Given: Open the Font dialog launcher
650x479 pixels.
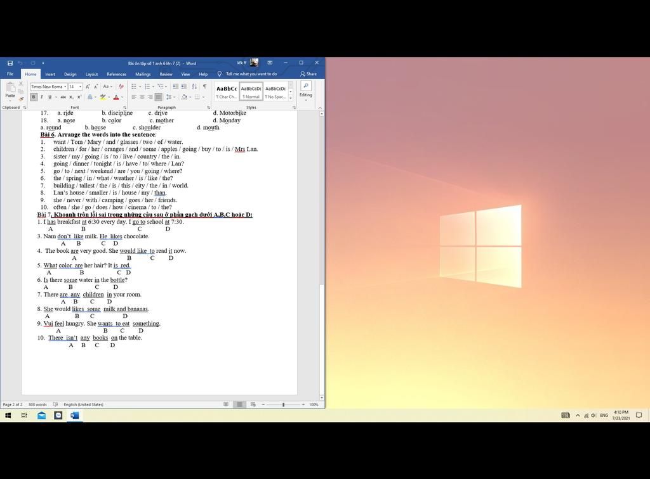Looking at the screenshot, I should (x=125, y=108).
